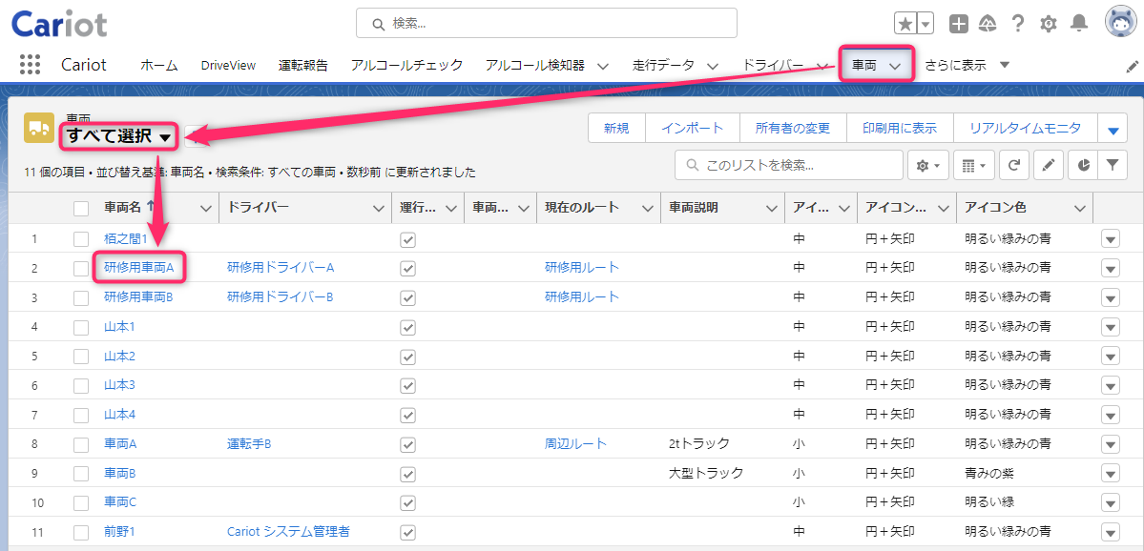This screenshot has height=551, width=1144.
Task: Open すべて選択 list view picker
Action: (x=119, y=136)
